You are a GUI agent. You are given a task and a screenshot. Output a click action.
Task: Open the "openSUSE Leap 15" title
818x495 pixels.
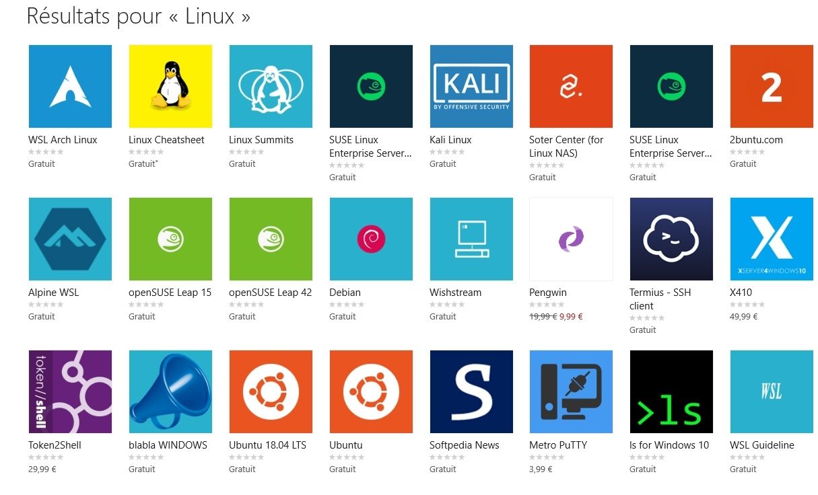(x=170, y=293)
